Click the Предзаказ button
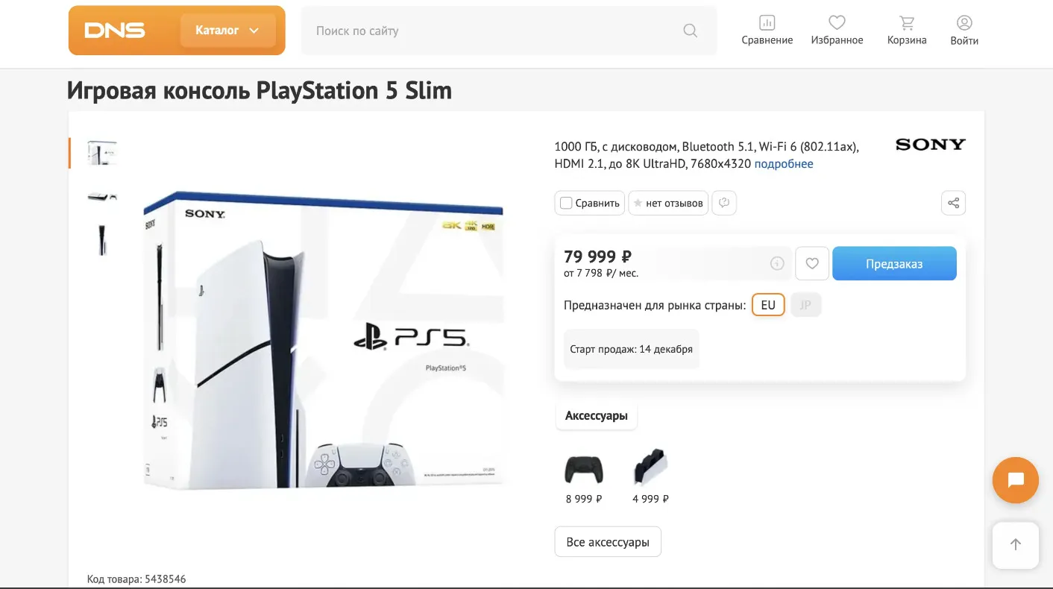The width and height of the screenshot is (1053, 589). [x=894, y=263]
